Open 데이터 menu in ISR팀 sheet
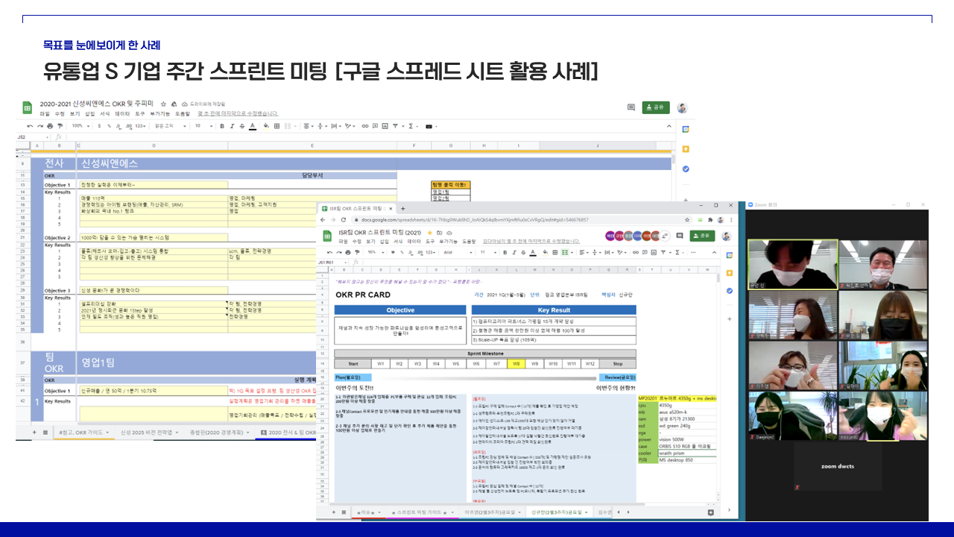The height and width of the screenshot is (537, 954). coord(414,241)
